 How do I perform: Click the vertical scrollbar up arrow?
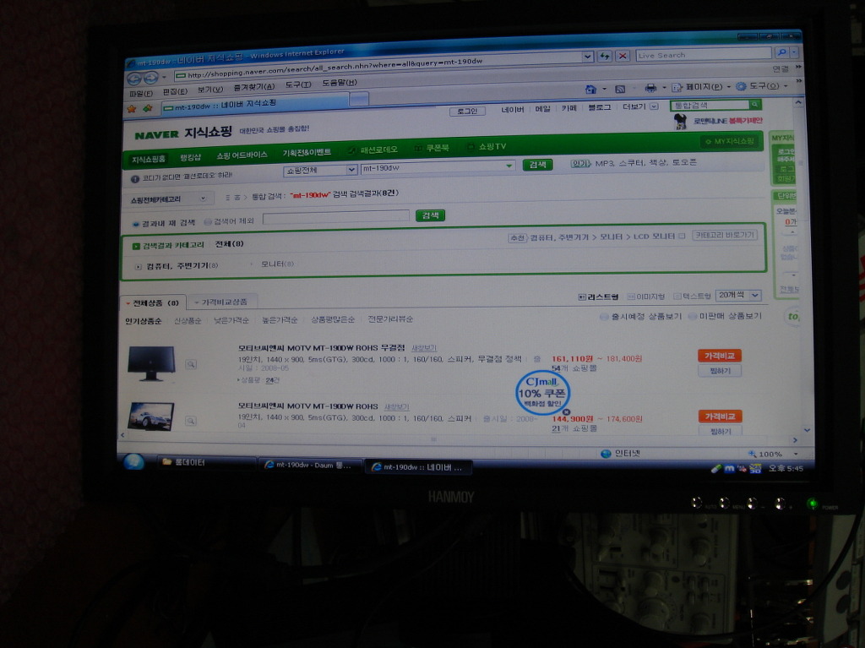(798, 103)
